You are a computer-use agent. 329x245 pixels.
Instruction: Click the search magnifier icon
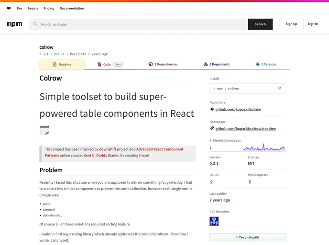[35, 24]
